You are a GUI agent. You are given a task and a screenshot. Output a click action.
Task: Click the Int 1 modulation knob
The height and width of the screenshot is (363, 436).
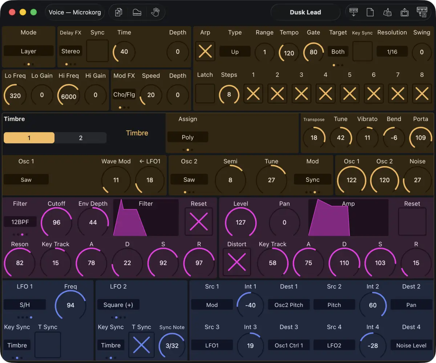[x=250, y=305]
